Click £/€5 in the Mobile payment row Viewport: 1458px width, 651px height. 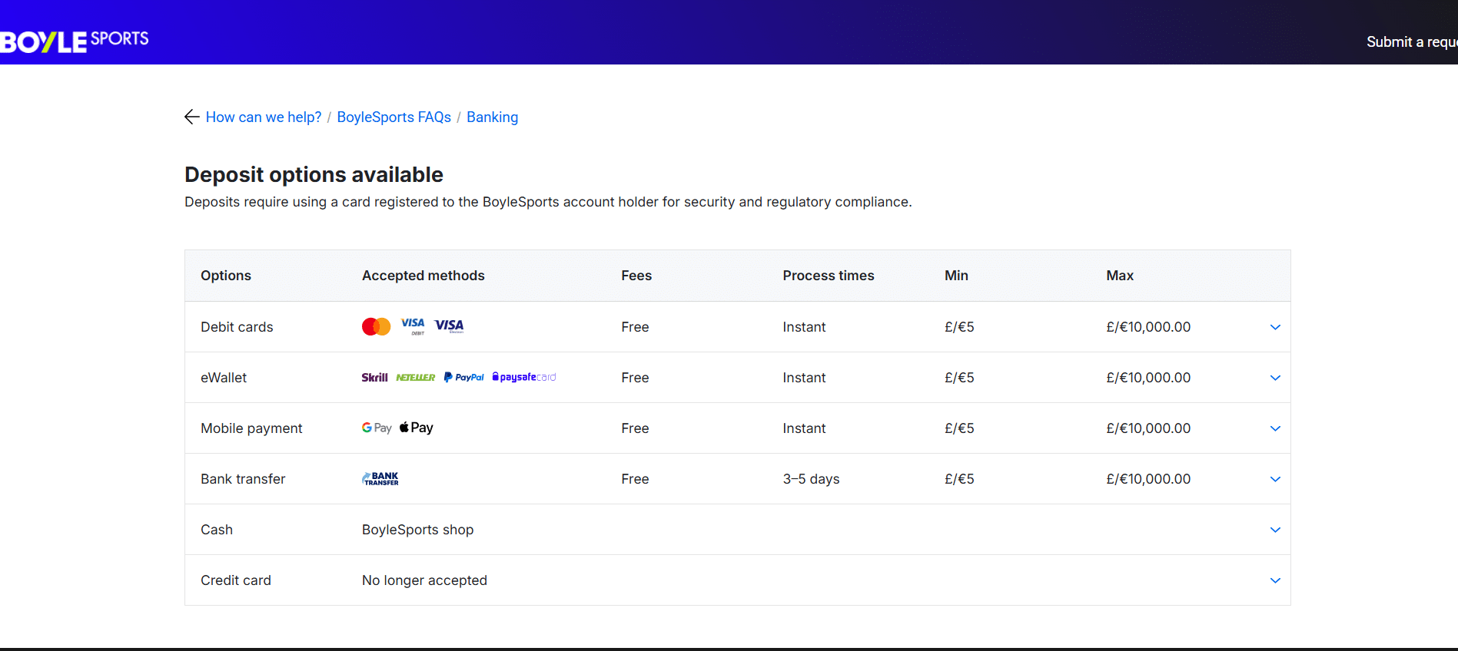pyautogui.click(x=959, y=428)
